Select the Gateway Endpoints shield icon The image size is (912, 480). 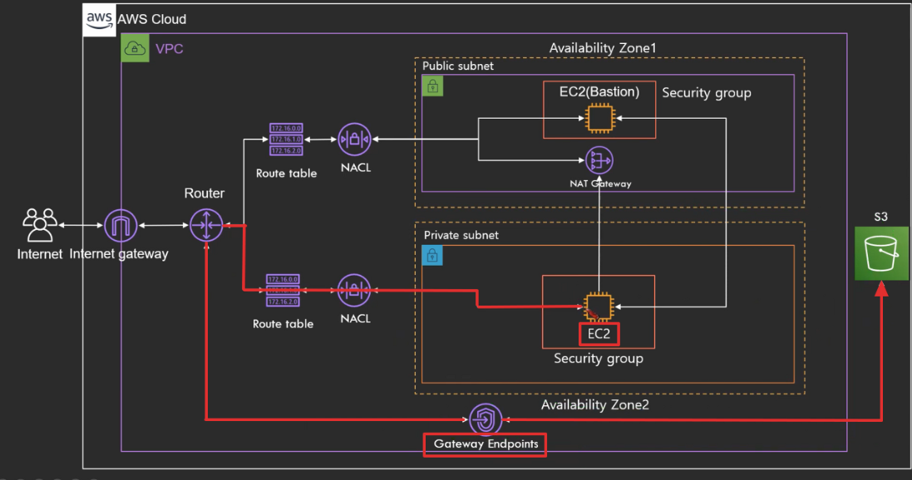(486, 419)
